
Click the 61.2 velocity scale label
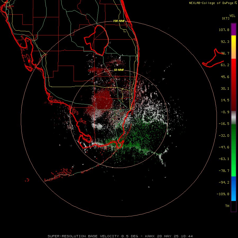[x=225, y=65]
